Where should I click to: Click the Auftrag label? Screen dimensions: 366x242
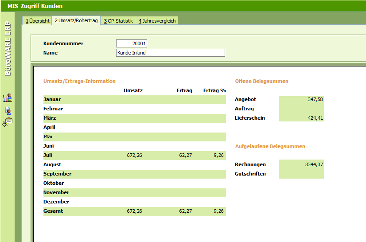click(244, 109)
